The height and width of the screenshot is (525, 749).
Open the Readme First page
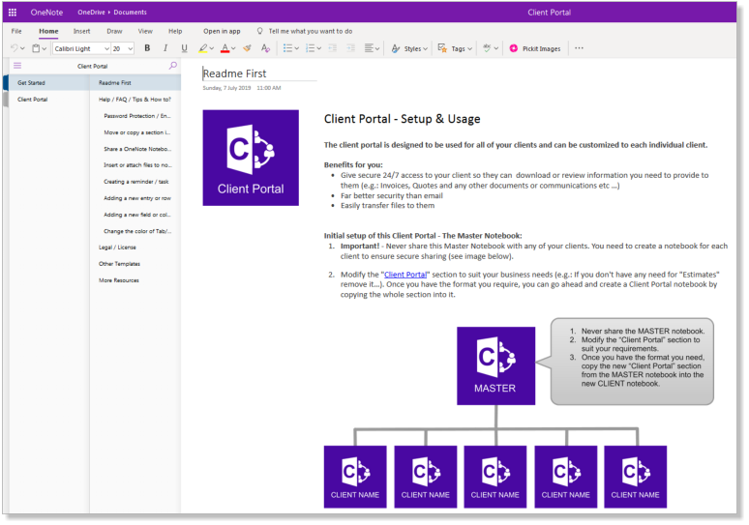click(x=135, y=82)
